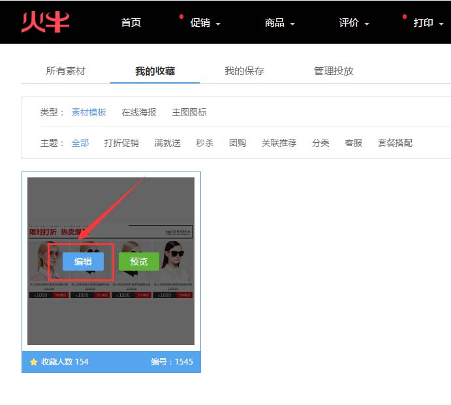Click the 火牛 logo
The image size is (451, 405).
coord(46,22)
